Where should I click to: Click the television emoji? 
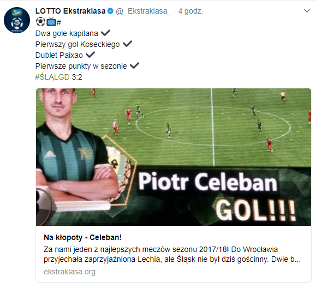click(51, 22)
